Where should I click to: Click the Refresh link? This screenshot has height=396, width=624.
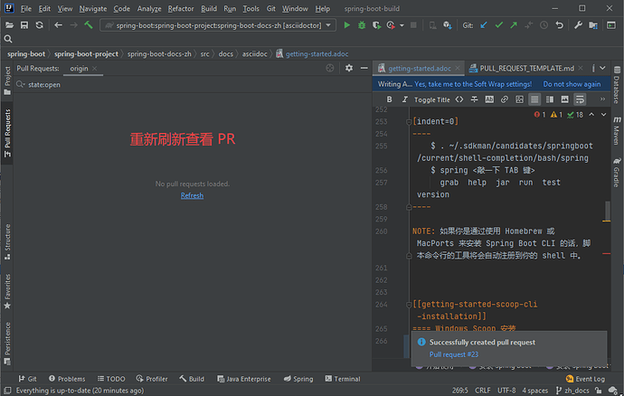[x=192, y=195]
